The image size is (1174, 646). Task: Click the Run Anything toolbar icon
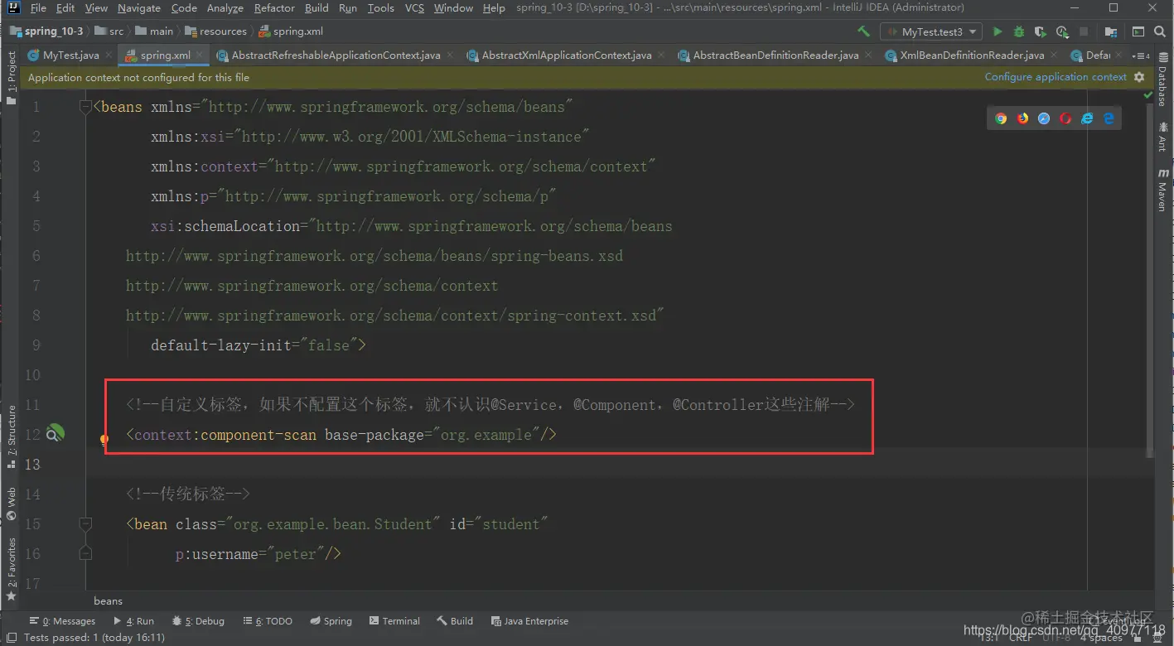pyautogui.click(x=1138, y=31)
